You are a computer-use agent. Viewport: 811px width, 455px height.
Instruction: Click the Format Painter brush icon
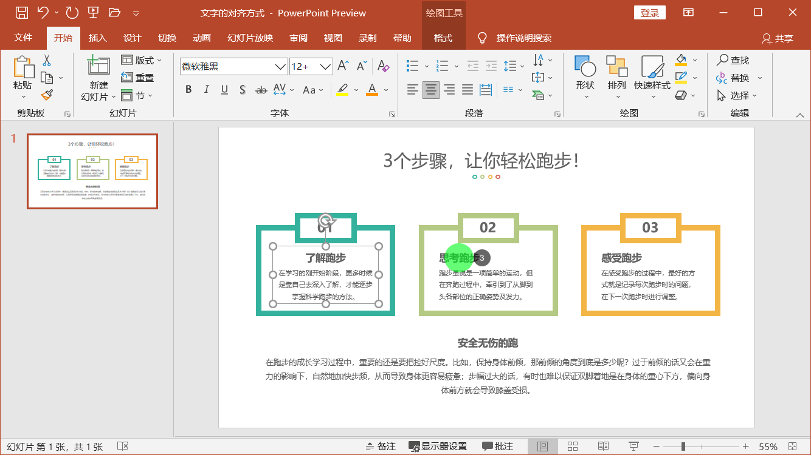point(47,95)
